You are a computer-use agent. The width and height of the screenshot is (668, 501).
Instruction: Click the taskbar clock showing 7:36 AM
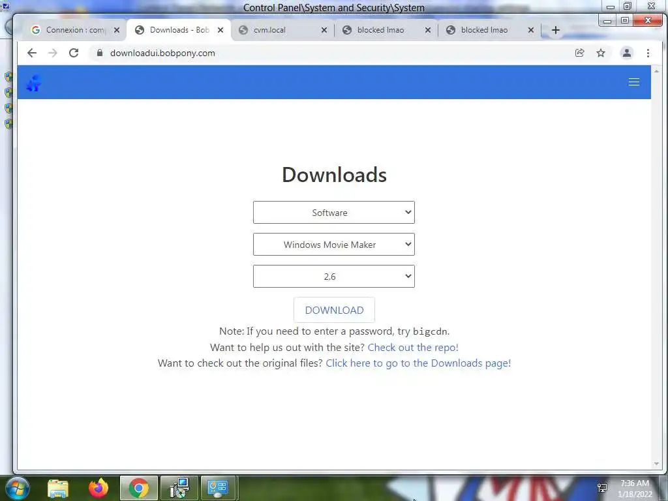pyautogui.click(x=635, y=489)
